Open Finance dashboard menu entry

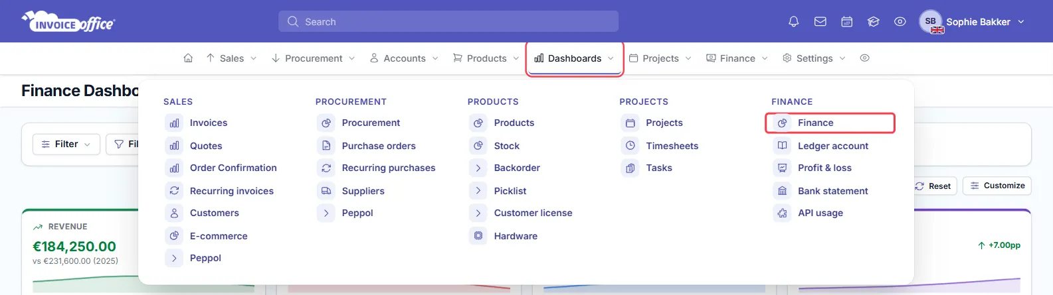(830, 123)
